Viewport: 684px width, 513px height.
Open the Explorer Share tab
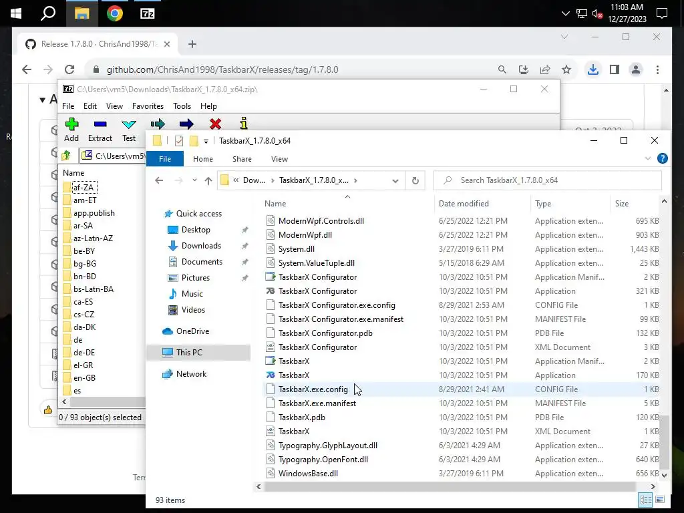click(x=242, y=159)
